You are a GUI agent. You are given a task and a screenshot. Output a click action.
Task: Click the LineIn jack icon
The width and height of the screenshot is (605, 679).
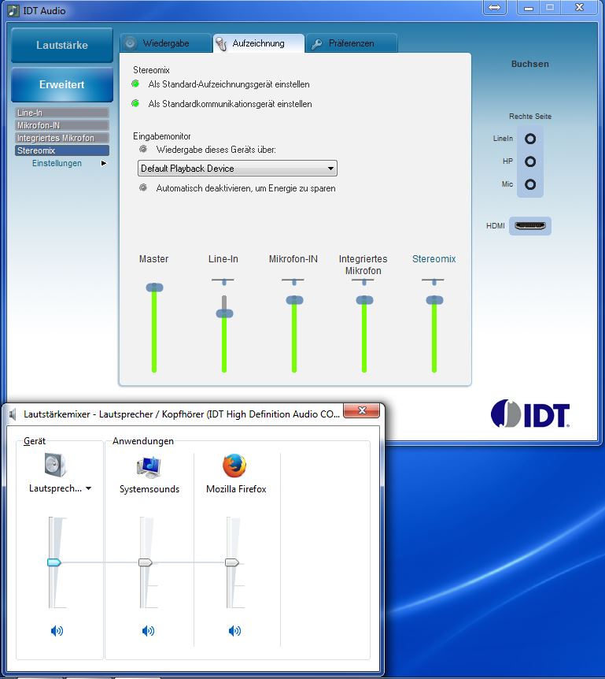pyautogui.click(x=530, y=139)
